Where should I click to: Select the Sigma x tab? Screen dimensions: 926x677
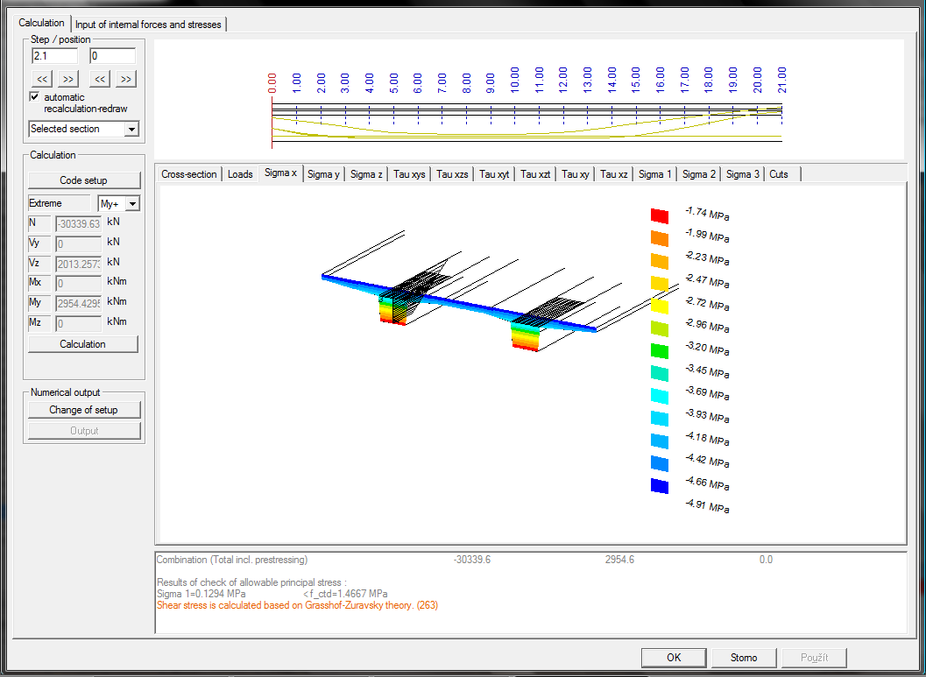[x=280, y=173]
